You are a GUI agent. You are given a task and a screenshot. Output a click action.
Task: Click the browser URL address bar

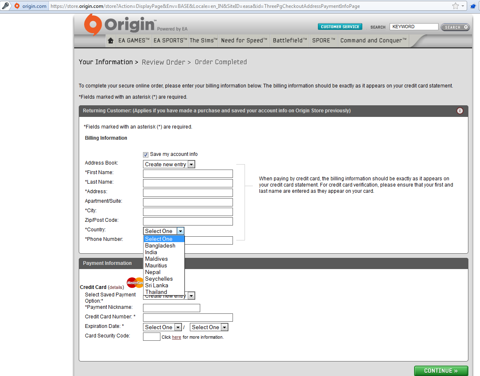[x=250, y=6]
